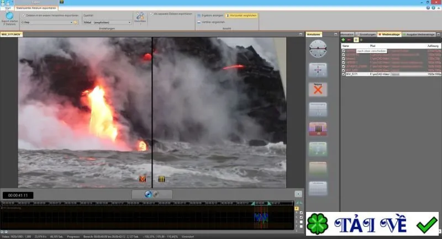Sort media list by Auflösung column
The width and height of the screenshot is (442, 239).
(x=433, y=46)
